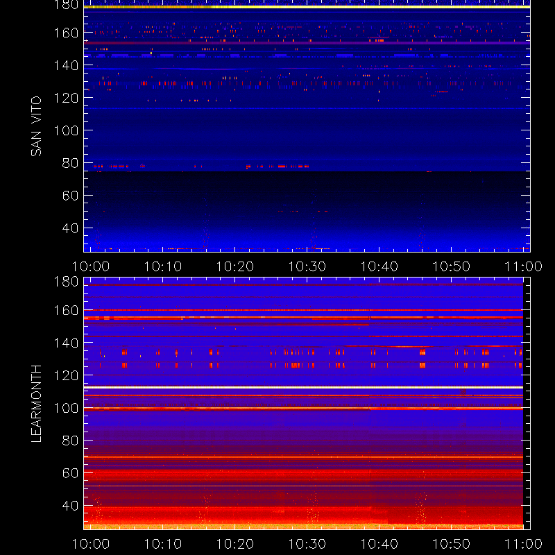Click the LEARMONTH axis title

tap(36, 404)
